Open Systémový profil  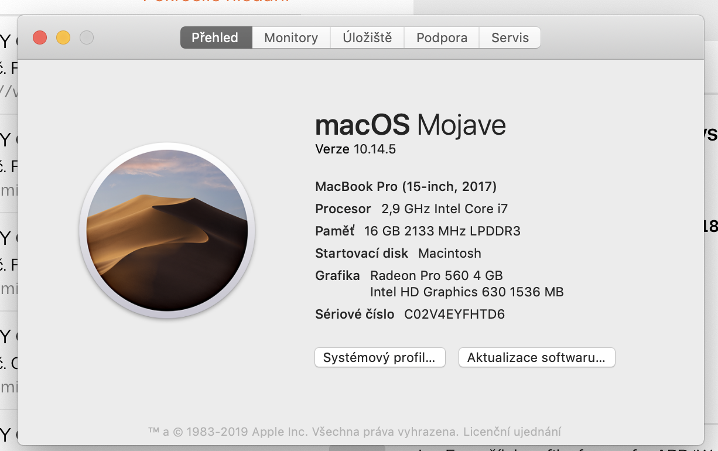[379, 357]
